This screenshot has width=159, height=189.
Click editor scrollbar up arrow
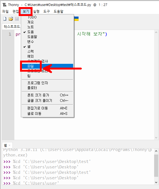pyautogui.click(x=156, y=32)
